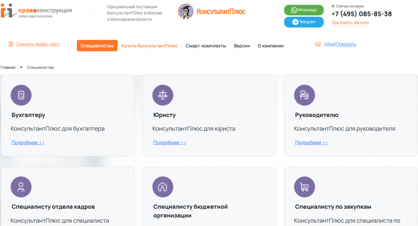418x226 pixels.
Task: Click the КонсультантПлюс orange wordmark
Action: click(221, 12)
